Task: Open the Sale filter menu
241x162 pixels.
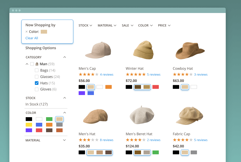Action: point(127,25)
